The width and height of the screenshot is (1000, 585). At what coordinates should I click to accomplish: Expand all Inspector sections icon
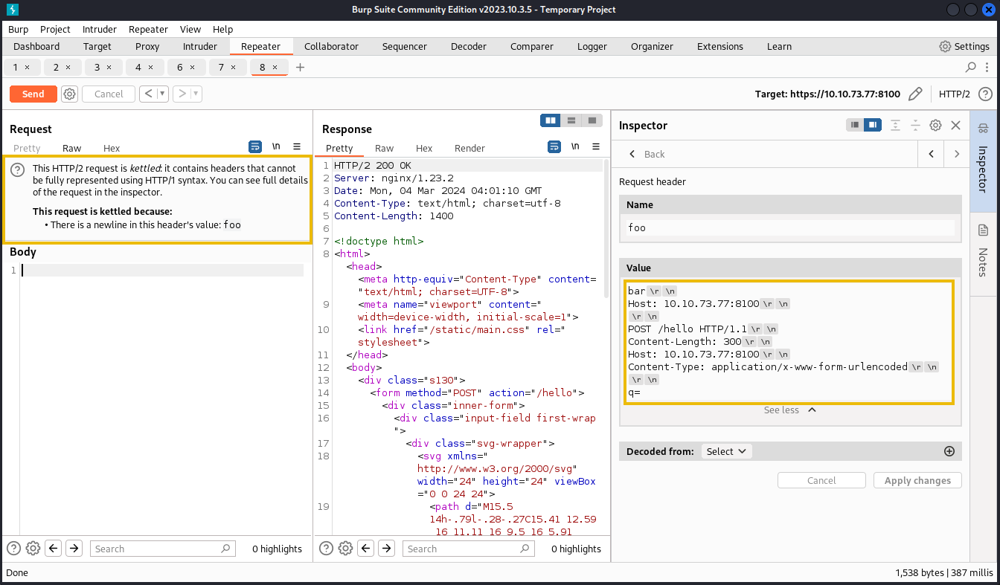click(896, 126)
